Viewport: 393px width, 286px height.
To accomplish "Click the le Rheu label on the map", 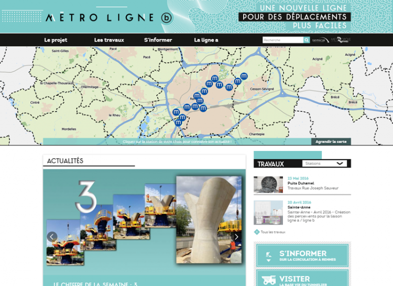I will 114,115.
